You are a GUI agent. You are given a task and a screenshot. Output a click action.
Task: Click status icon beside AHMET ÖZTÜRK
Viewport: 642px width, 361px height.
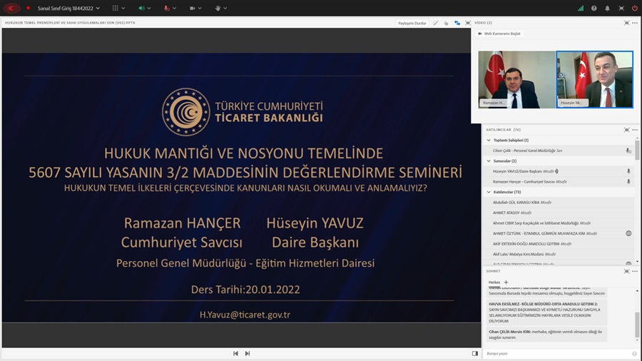tap(628, 233)
